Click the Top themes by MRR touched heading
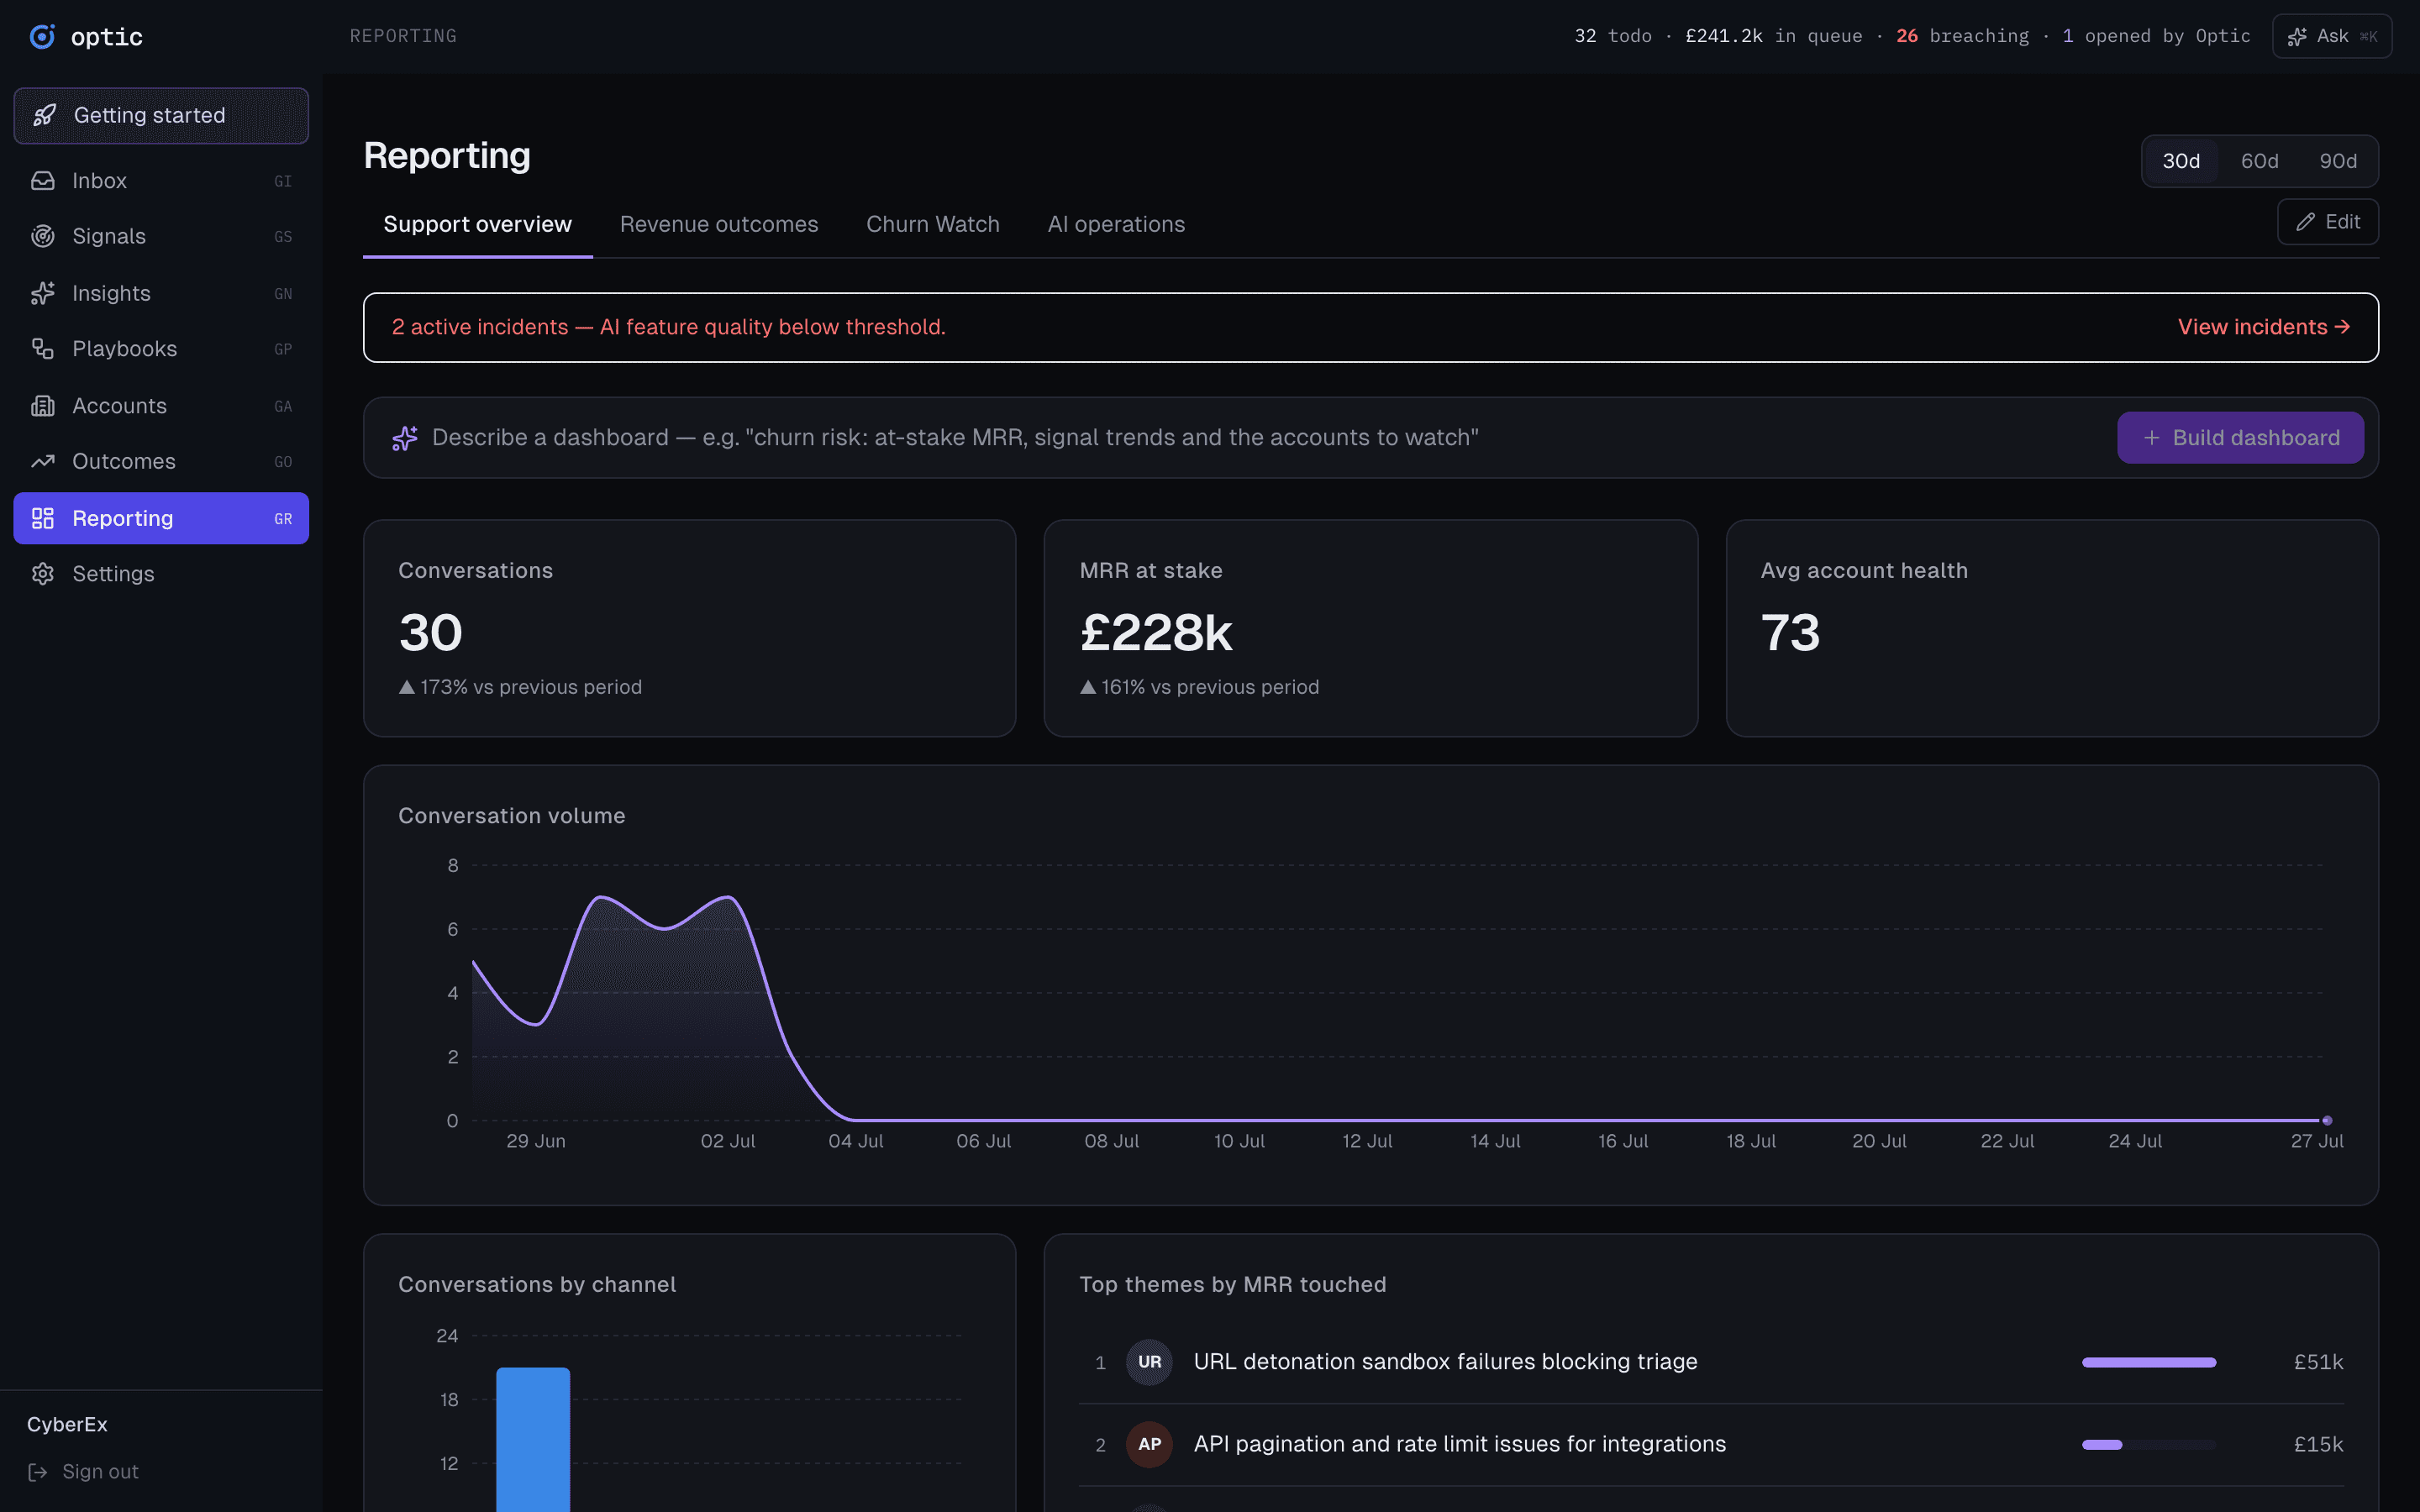This screenshot has height=1512, width=2420. point(1232,1285)
